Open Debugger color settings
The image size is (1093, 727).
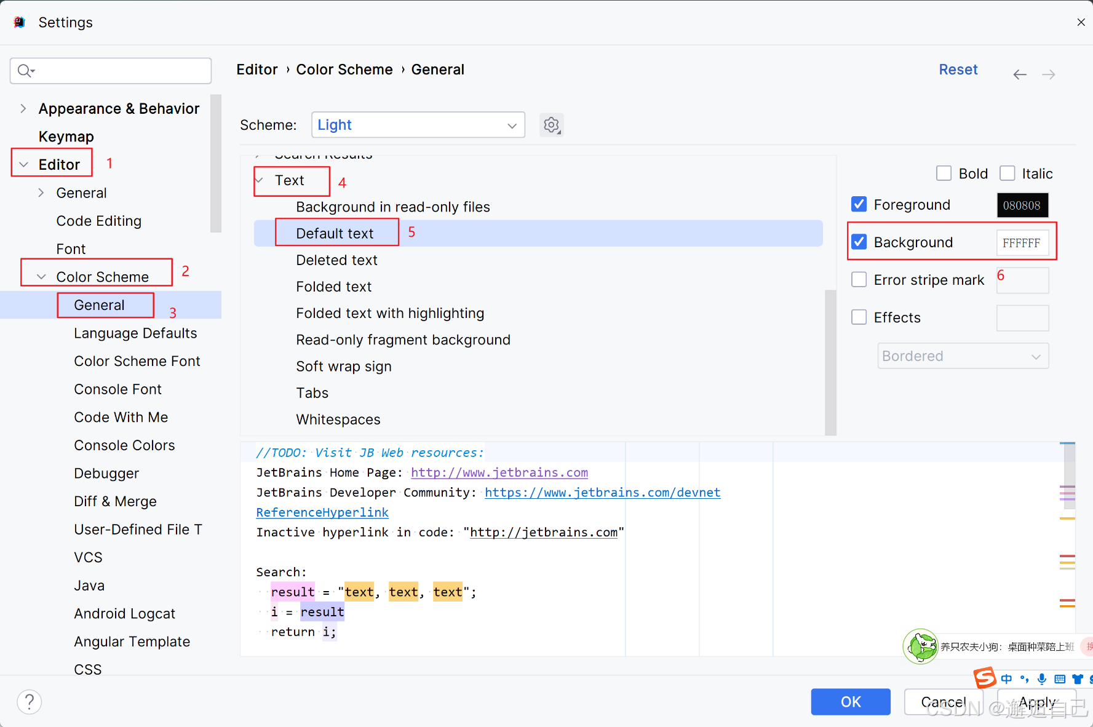point(106,474)
